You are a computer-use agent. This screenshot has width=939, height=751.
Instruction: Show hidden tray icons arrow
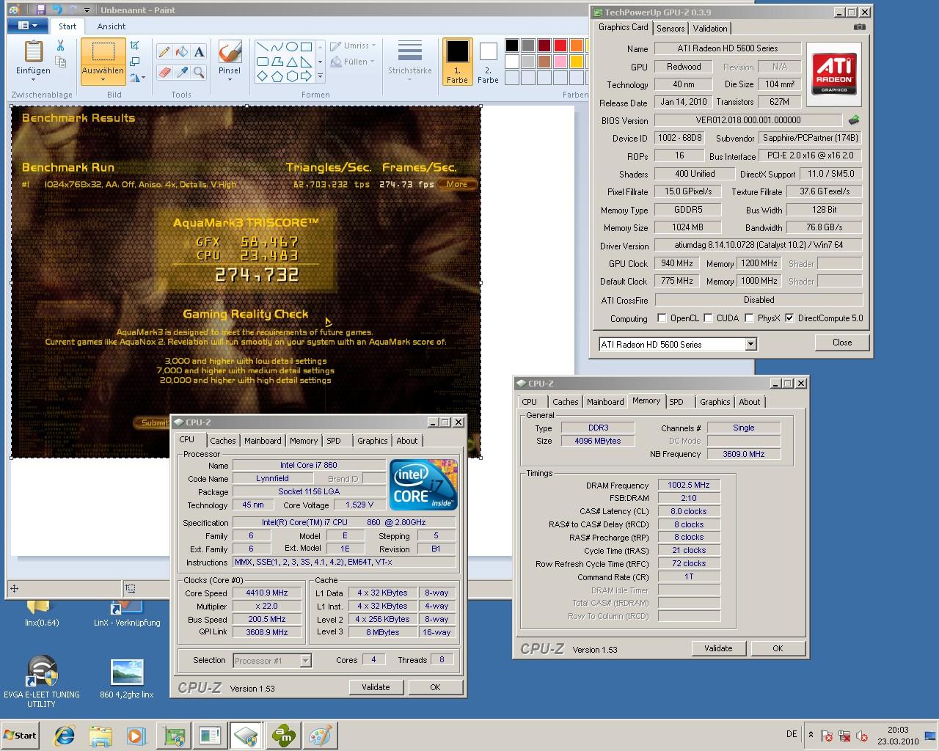[x=811, y=734]
